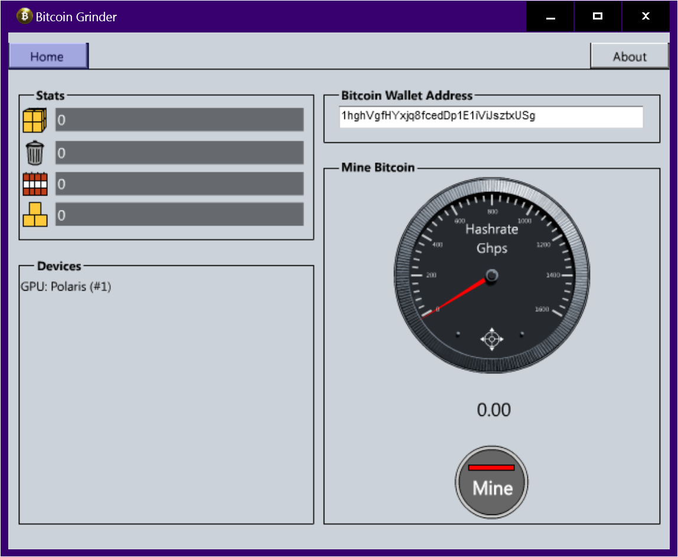Start mining with the round Mine button
This screenshot has height=557, width=678.
491,482
